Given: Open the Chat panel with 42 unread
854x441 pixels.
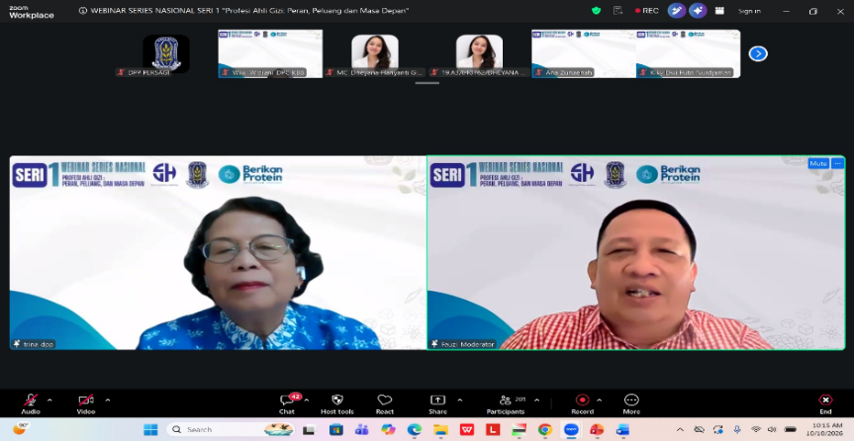Looking at the screenshot, I should click(287, 404).
